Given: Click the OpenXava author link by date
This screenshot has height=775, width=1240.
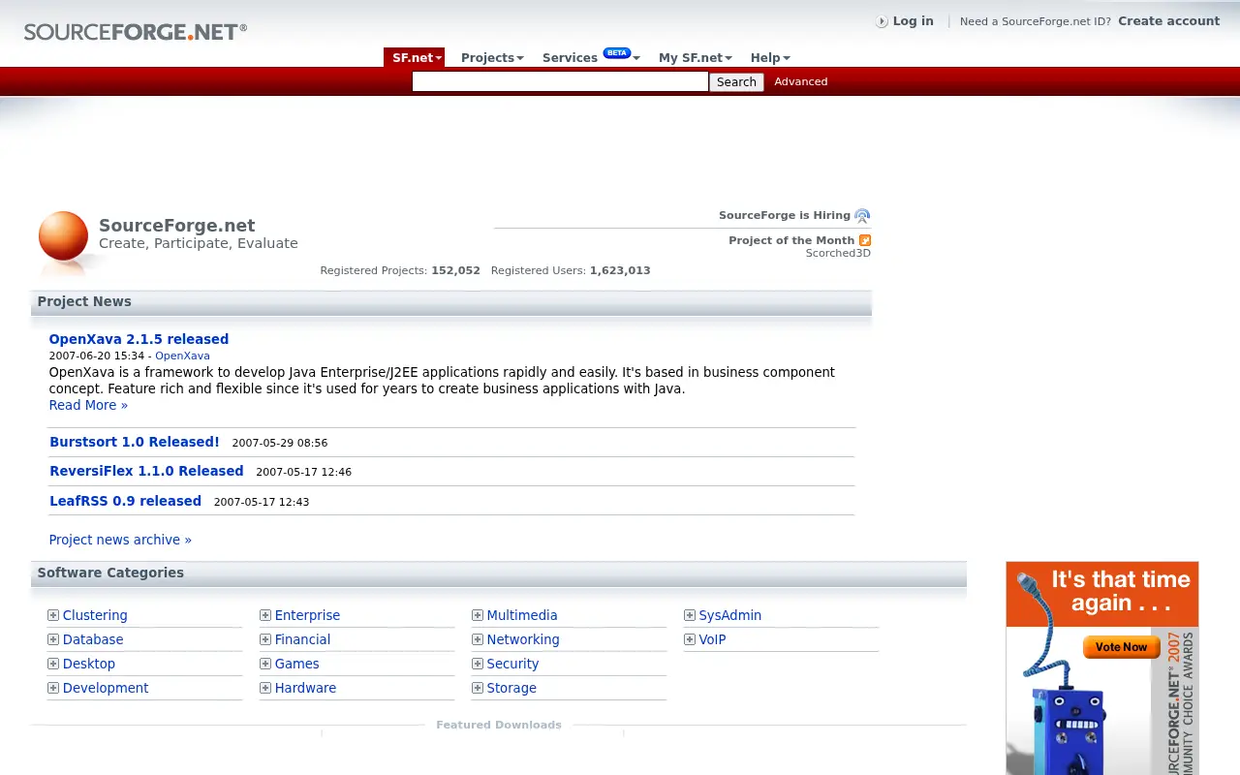Looking at the screenshot, I should (x=182, y=356).
